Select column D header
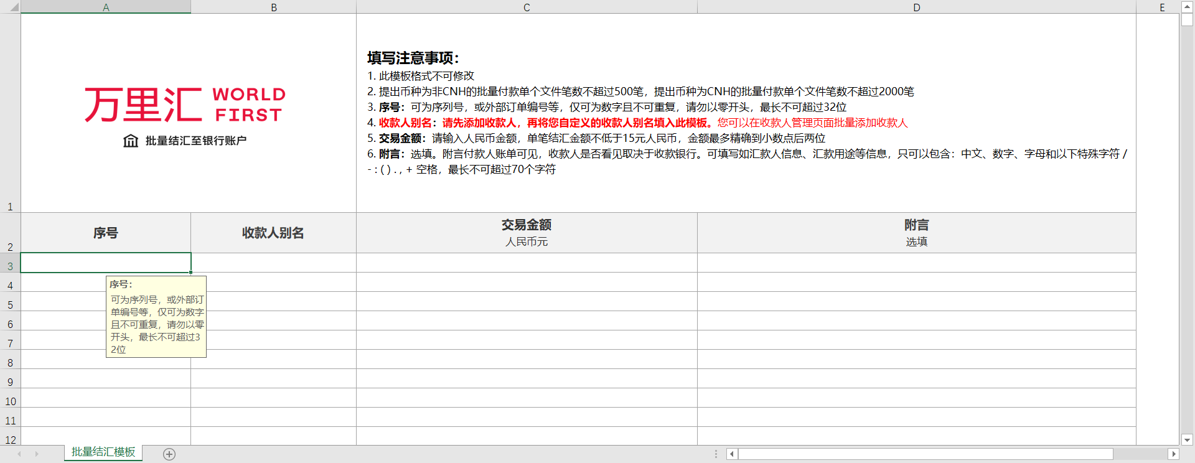Screen dimensions: 1195x463 [916, 7]
